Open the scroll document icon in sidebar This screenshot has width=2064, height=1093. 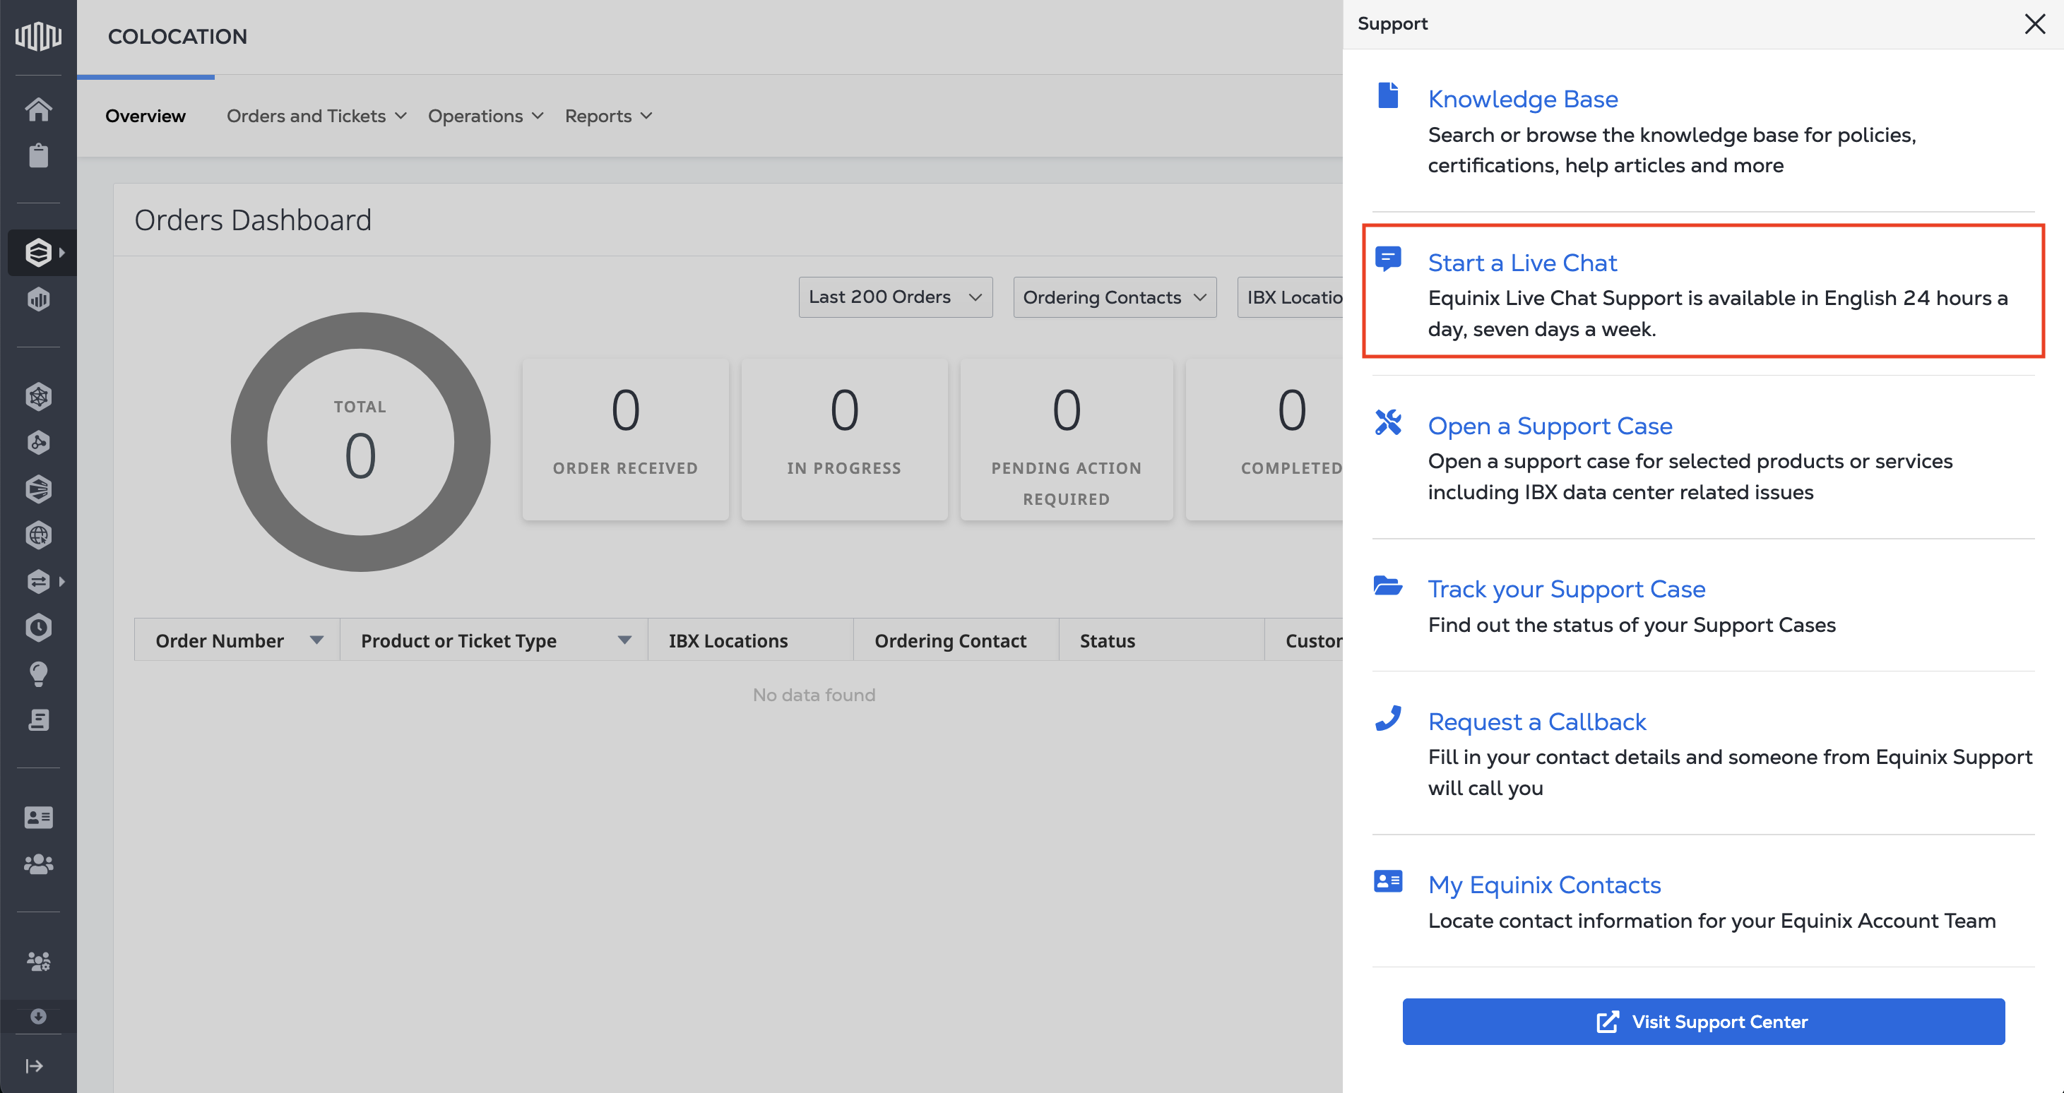point(37,720)
